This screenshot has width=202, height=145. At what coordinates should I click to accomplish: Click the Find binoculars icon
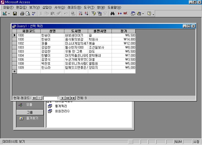point(112,14)
